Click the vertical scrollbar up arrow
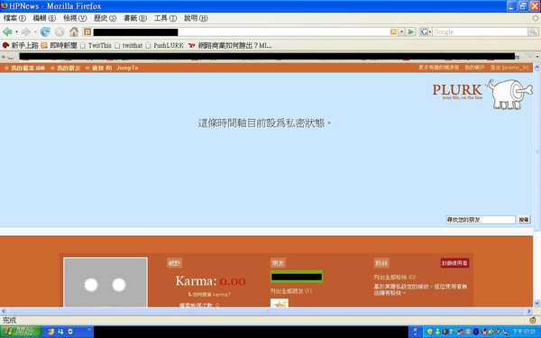Image resolution: width=541 pixels, height=338 pixels. coord(537,68)
